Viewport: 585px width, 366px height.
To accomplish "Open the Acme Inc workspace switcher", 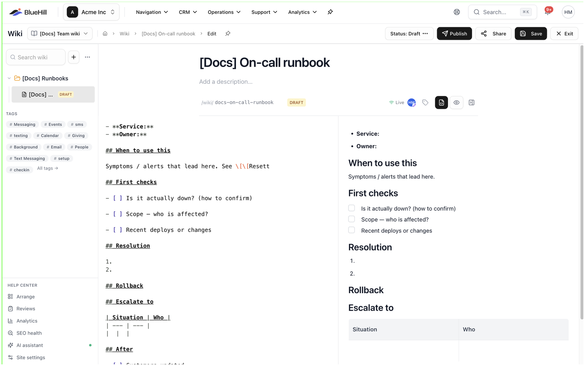I will (x=91, y=12).
